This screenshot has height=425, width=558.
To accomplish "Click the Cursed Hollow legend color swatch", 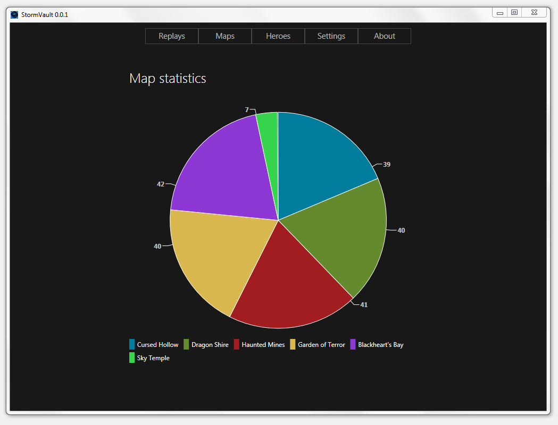I will point(132,344).
